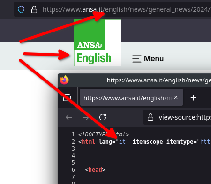Viewport: 211px width, 184px height.
Task: Click the itemscope attribute in source
Action: pyautogui.click(x=148, y=142)
